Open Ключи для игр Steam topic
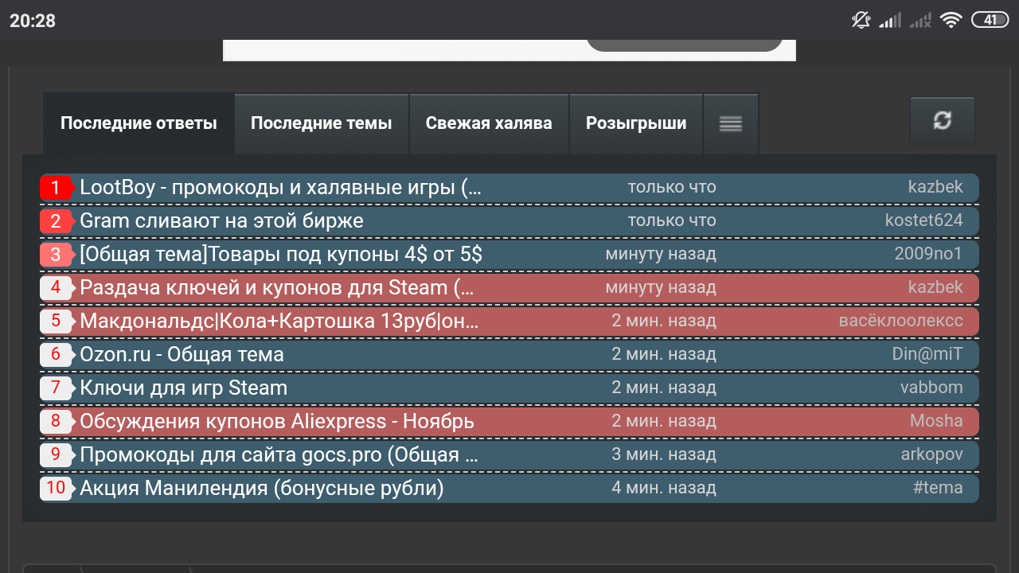Screen dimensions: 1019x573 (x=183, y=388)
